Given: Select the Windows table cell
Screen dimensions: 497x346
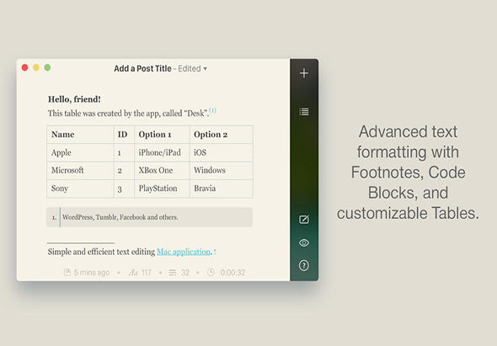Looking at the screenshot, I should click(x=222, y=171).
